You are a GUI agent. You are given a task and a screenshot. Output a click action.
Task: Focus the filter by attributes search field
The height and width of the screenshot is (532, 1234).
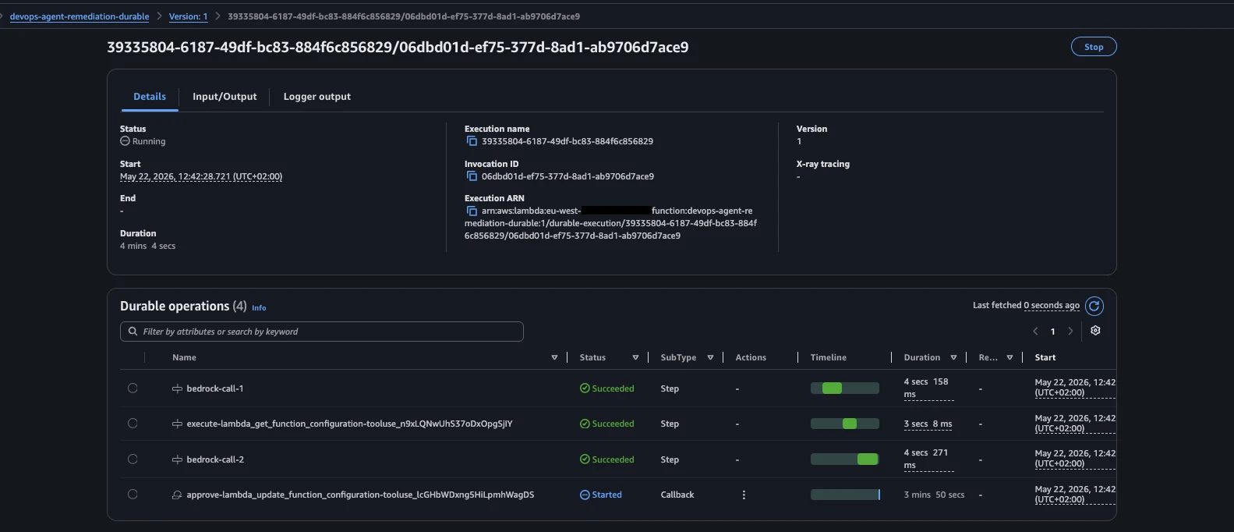322,332
